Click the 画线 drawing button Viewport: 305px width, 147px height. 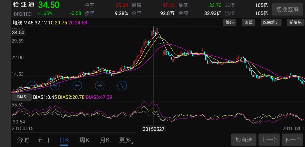tap(249, 22)
